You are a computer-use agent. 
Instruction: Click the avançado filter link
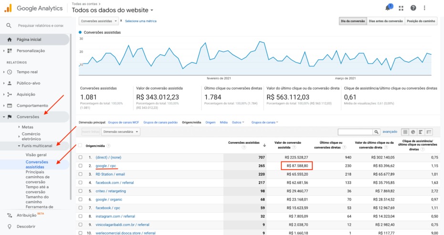pos(390,132)
